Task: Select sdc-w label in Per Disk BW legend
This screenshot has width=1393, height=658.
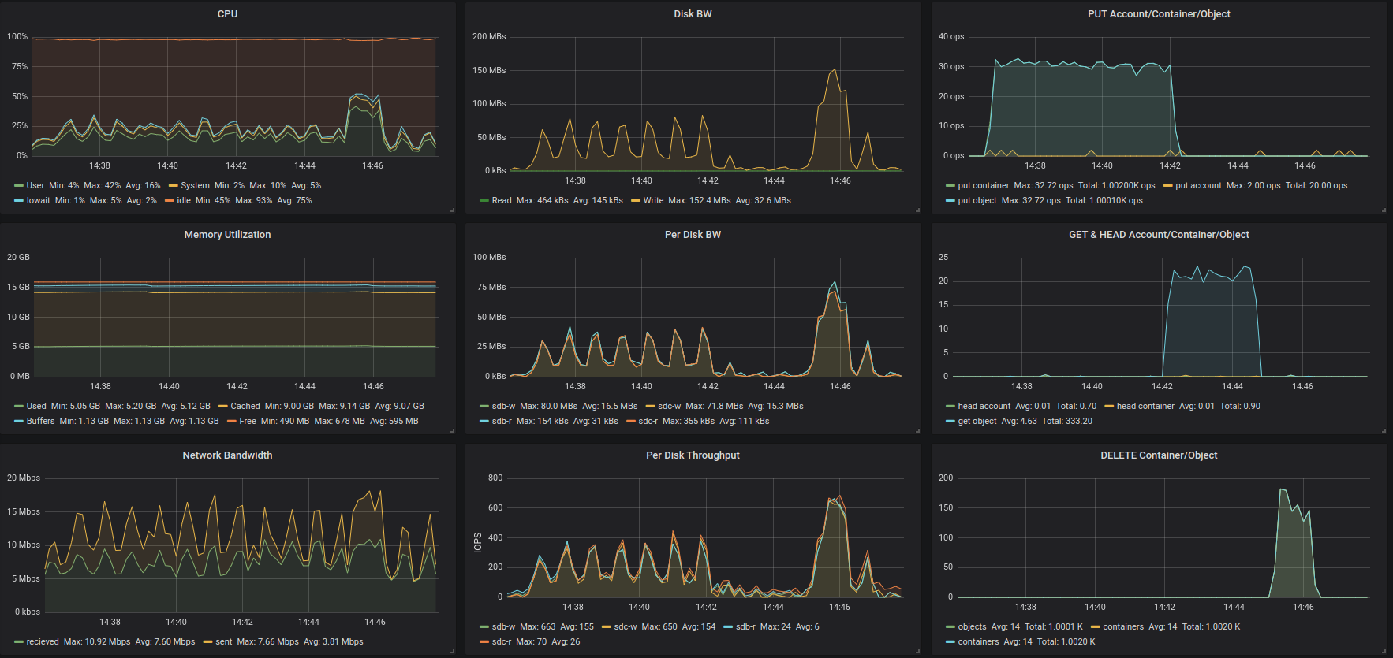Action: point(669,407)
